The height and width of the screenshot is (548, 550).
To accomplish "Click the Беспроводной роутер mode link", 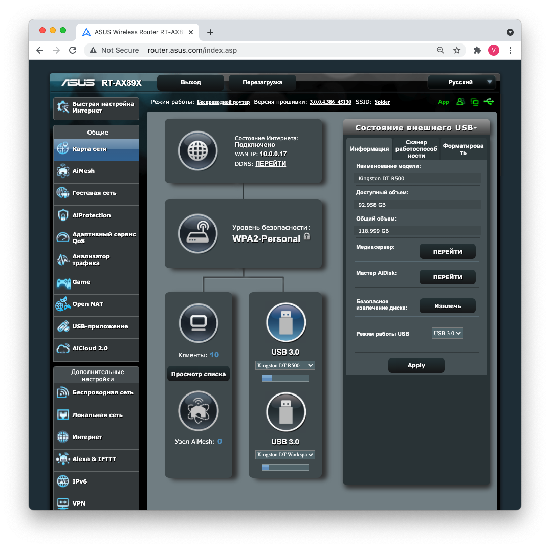I will [223, 102].
